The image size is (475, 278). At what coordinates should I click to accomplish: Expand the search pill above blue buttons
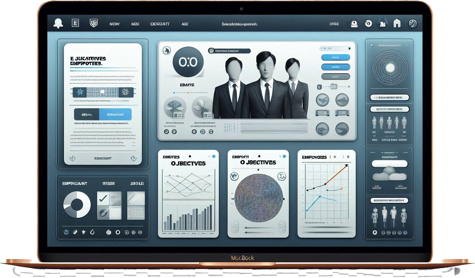coord(335,48)
